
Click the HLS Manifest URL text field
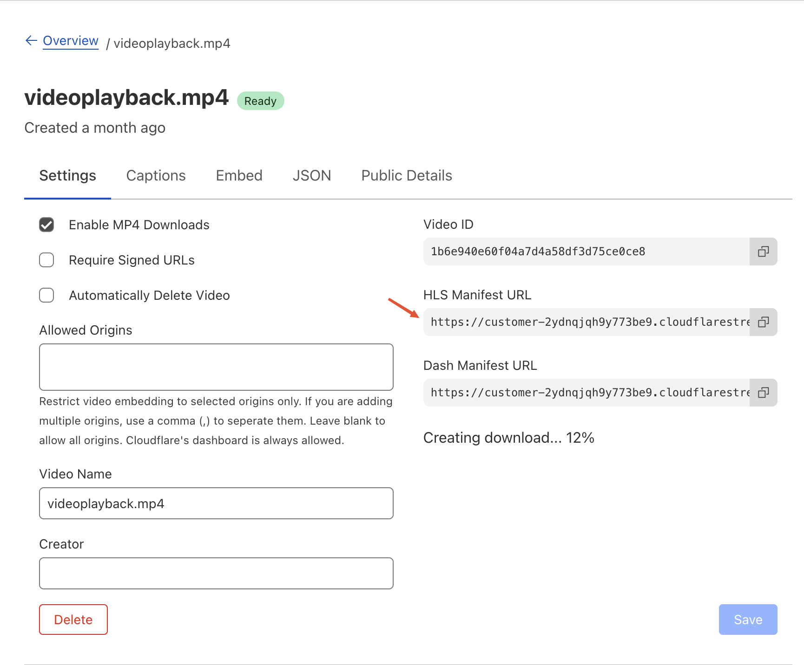point(586,322)
